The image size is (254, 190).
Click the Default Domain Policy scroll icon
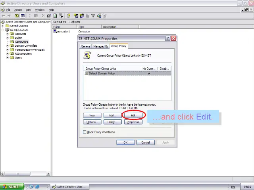click(87, 73)
